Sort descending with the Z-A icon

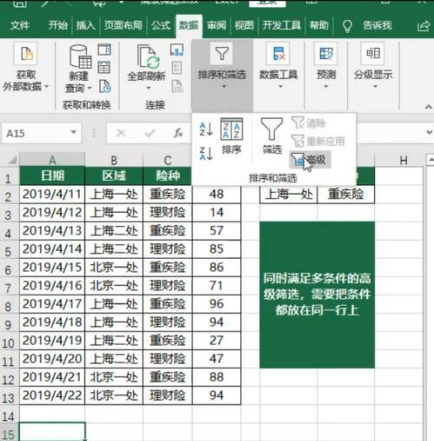207,154
